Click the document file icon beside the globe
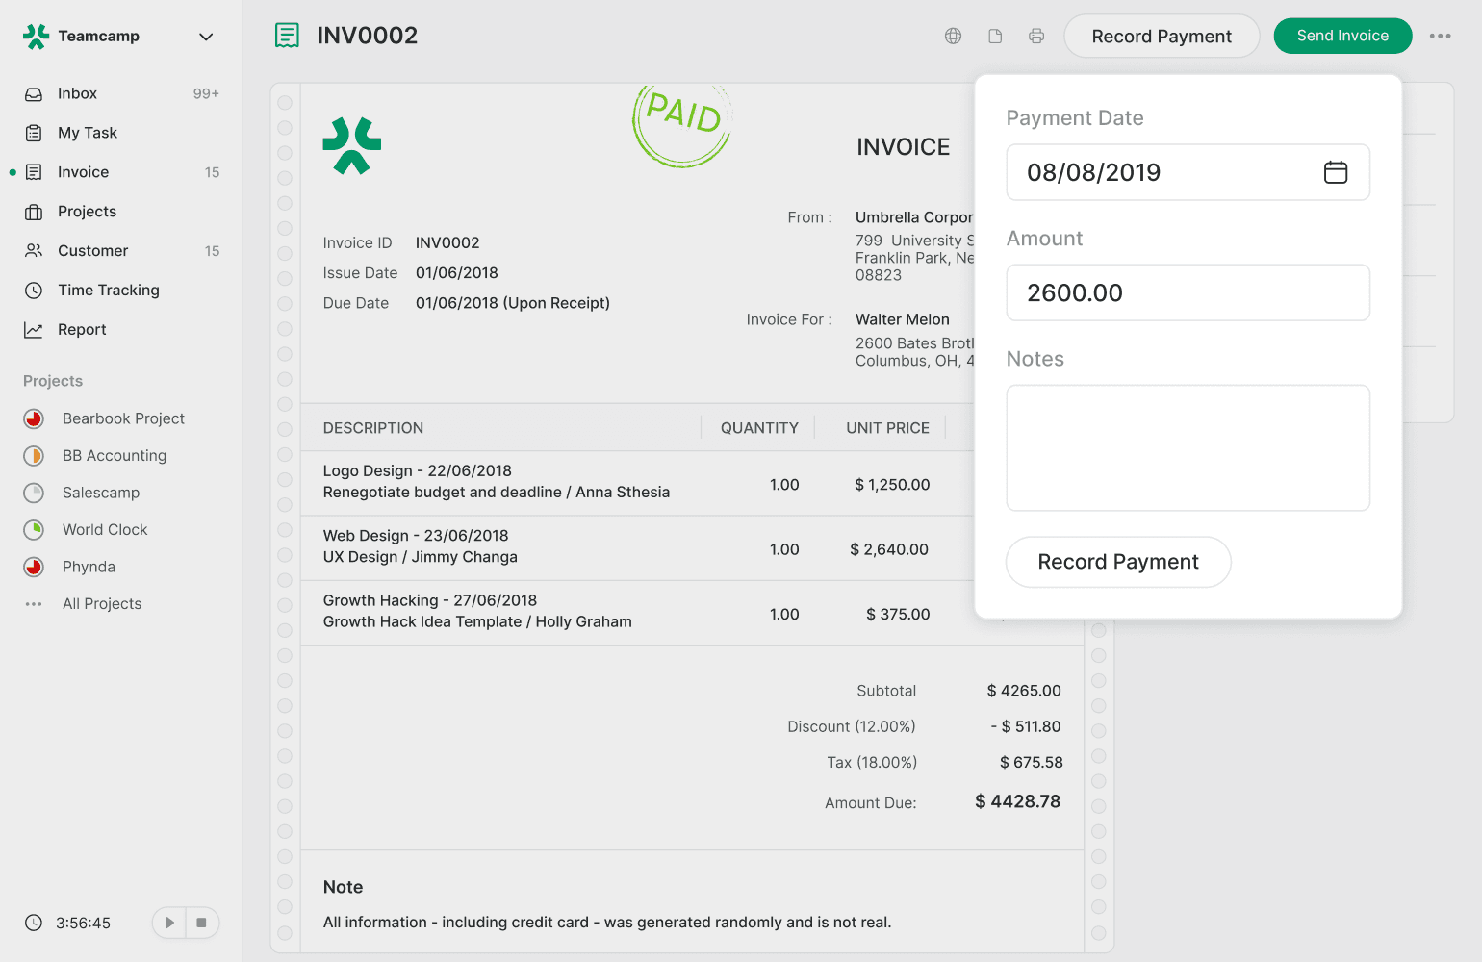 995,36
